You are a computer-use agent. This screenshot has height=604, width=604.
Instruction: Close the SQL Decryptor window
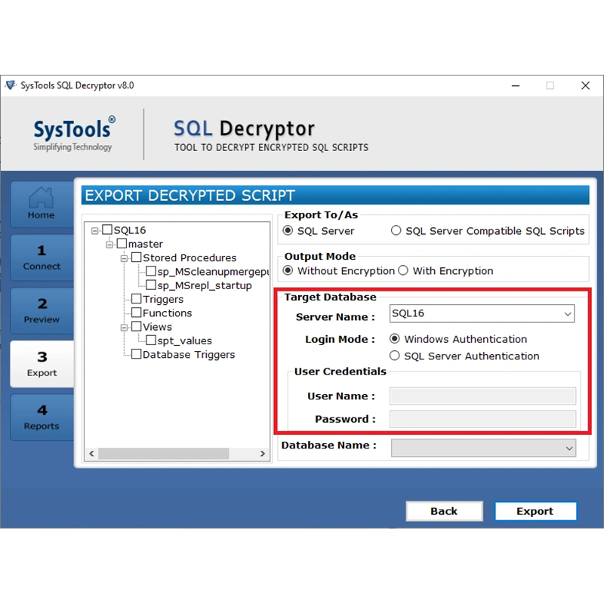[585, 85]
